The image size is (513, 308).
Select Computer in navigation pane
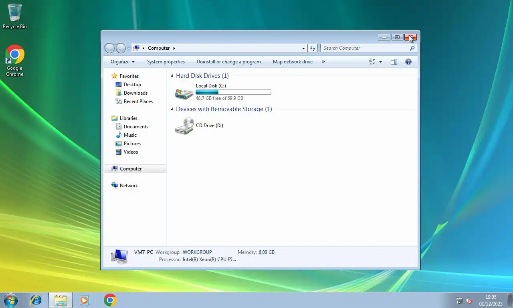coord(135,169)
